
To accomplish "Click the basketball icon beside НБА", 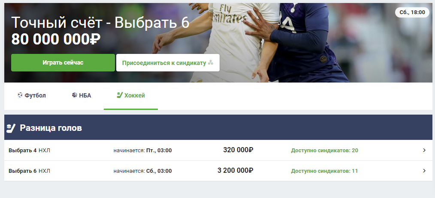I will click(x=74, y=95).
